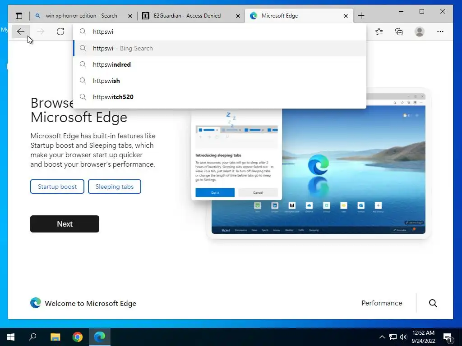Reload the page with the refresh icon
The height and width of the screenshot is (346, 462).
point(60,32)
